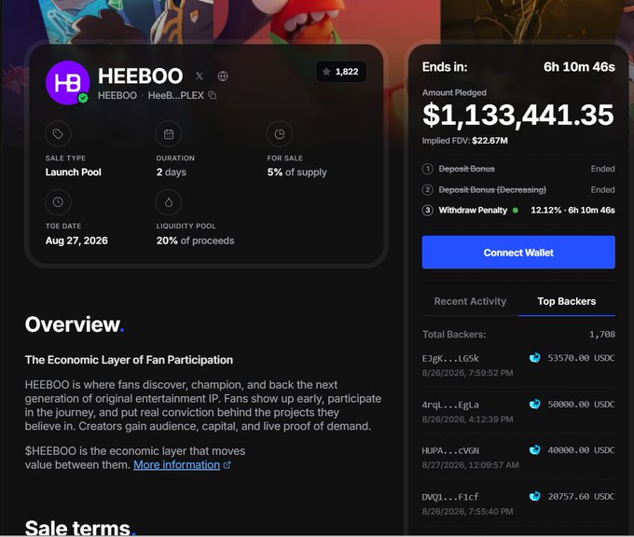Click the Connect Wallet button
Image resolution: width=634 pixels, height=537 pixels.
(x=518, y=253)
